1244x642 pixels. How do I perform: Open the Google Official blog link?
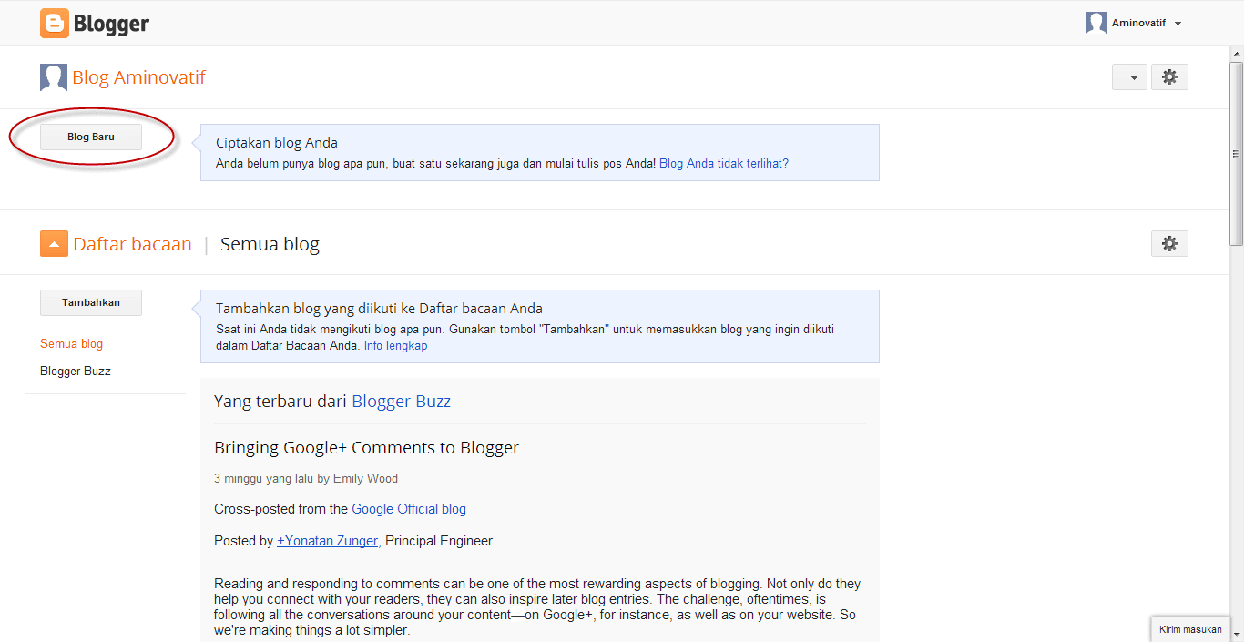click(408, 509)
